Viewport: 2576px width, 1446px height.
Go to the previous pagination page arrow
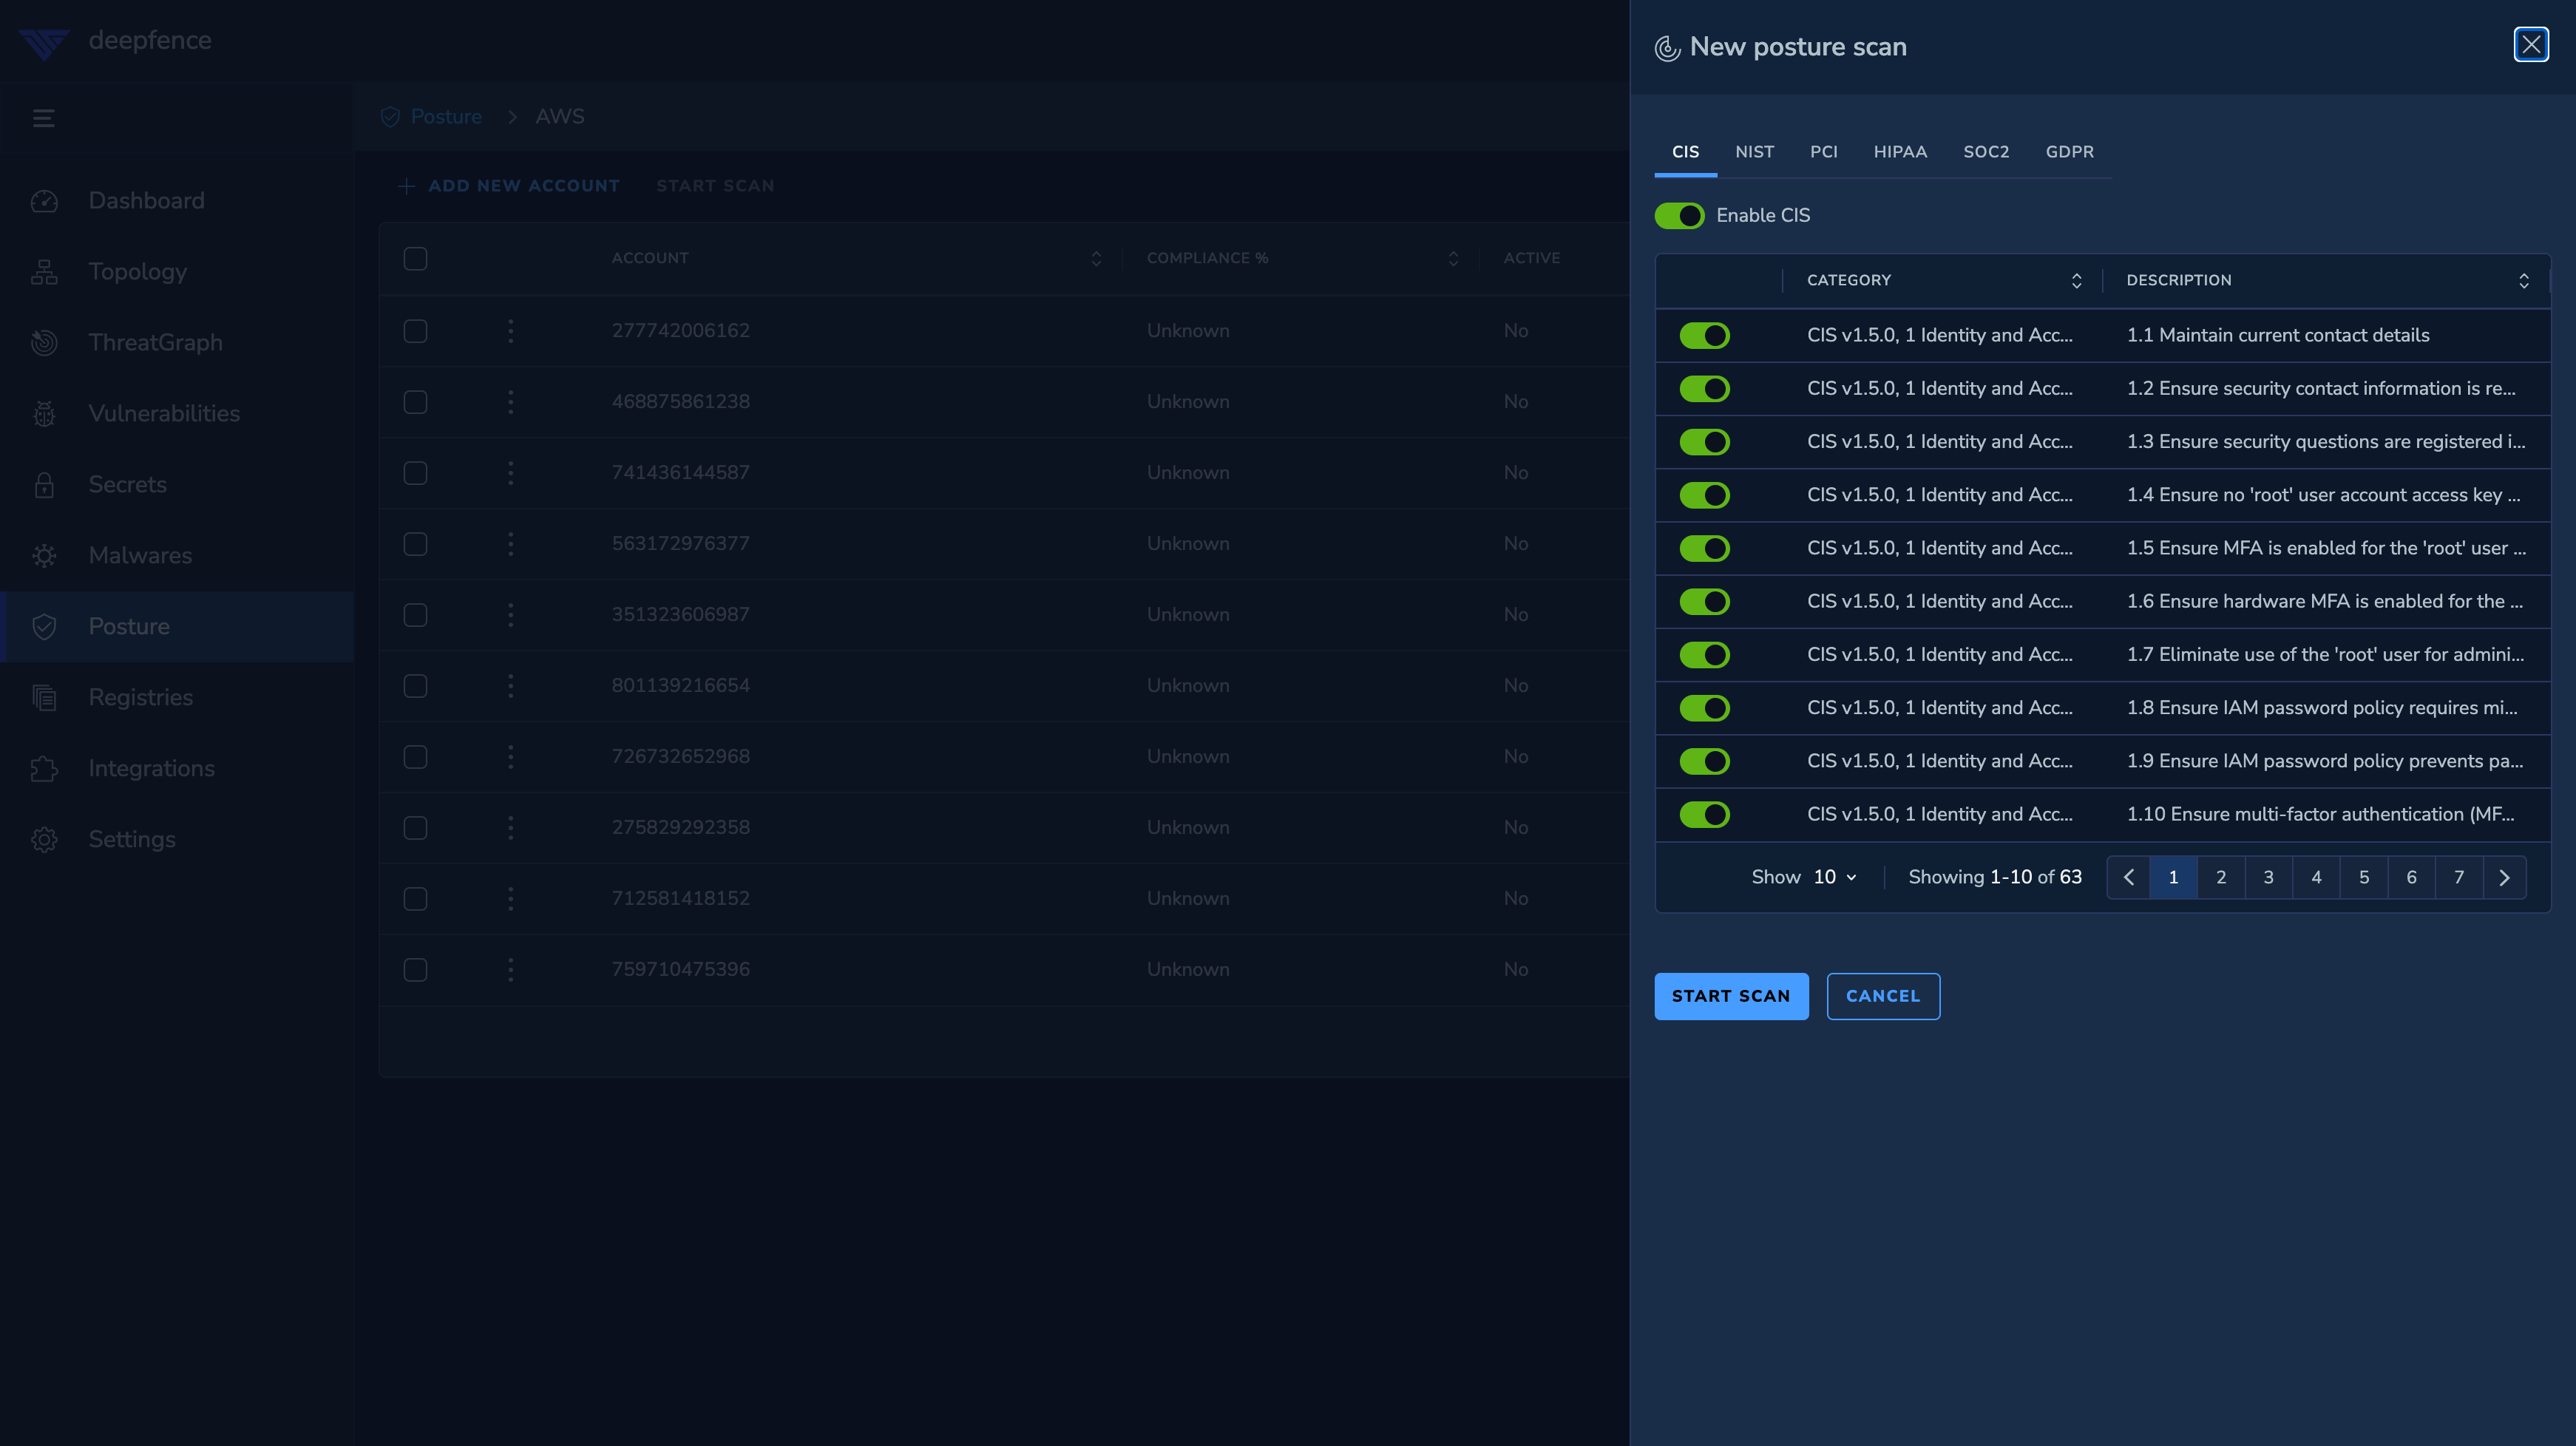[2129, 878]
